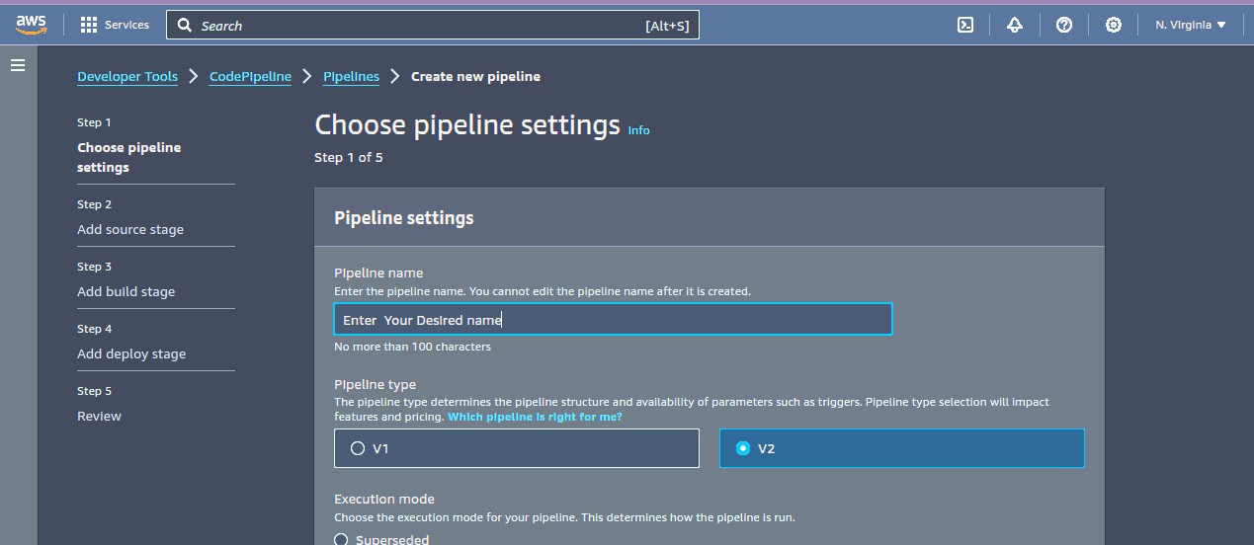Click 'Add source stage' step text
The image size is (1254, 545).
(x=130, y=229)
